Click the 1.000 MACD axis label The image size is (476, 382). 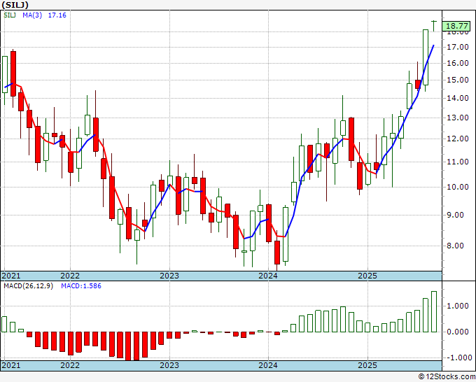[x=458, y=306]
